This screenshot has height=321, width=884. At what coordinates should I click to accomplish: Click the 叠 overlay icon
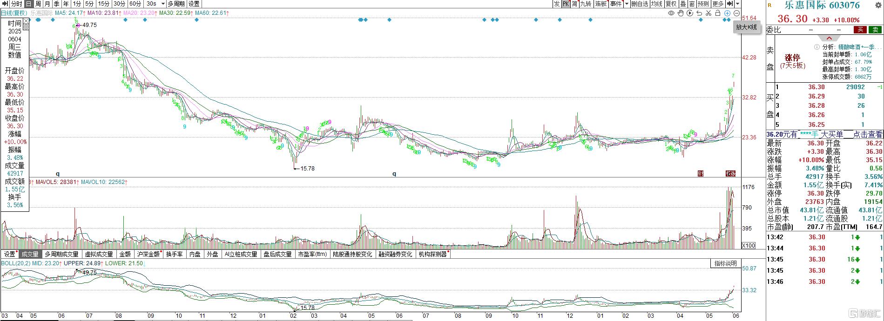click(x=683, y=4)
